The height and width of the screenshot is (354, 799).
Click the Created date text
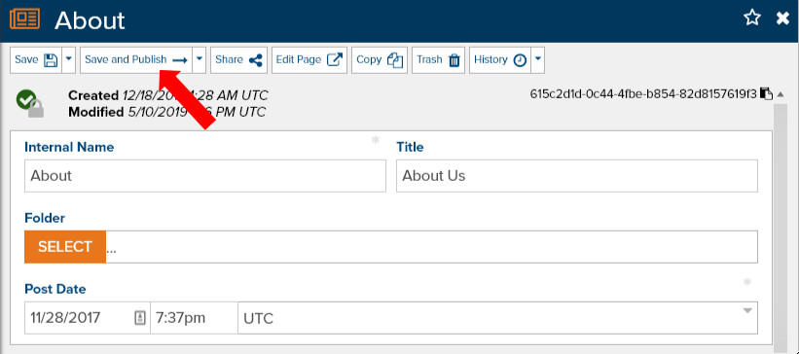167,95
